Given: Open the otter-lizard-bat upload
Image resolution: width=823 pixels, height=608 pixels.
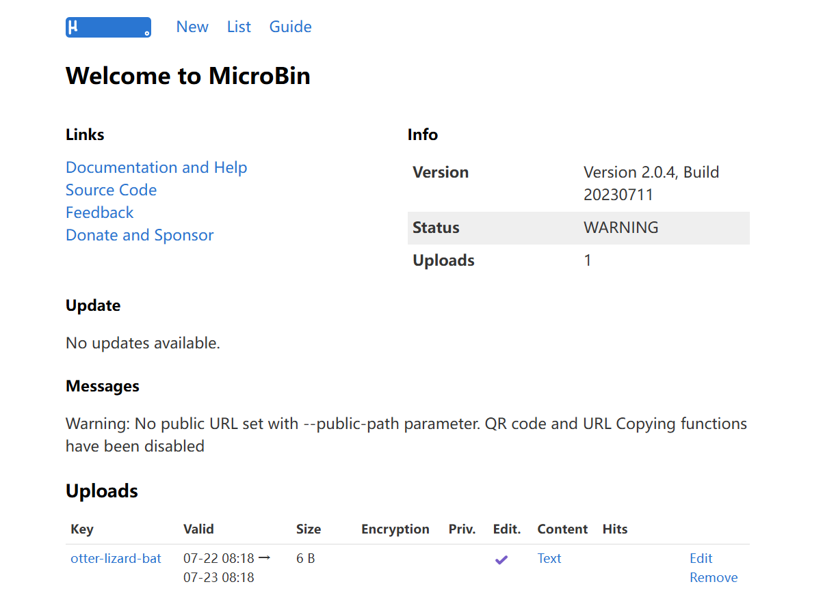Looking at the screenshot, I should tap(116, 558).
